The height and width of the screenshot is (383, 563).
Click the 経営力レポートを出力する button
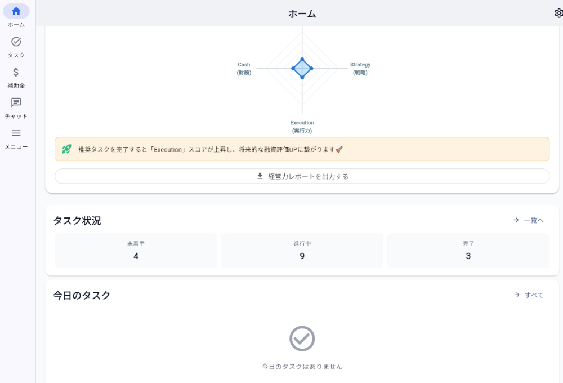(x=302, y=176)
